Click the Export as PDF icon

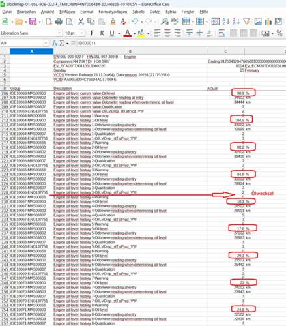pos(49,22)
